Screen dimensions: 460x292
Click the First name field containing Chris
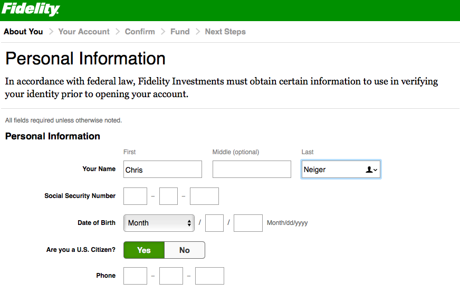tap(162, 169)
